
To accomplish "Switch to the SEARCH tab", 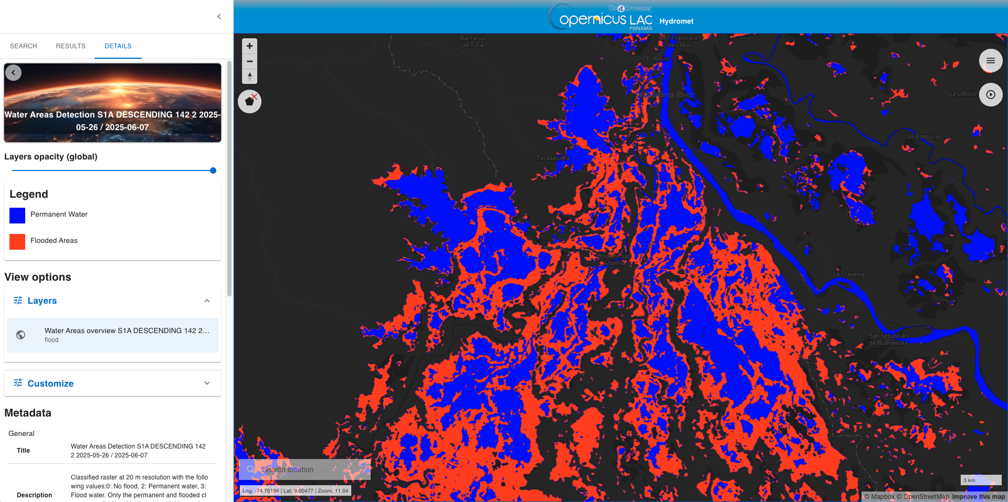I will (x=24, y=46).
